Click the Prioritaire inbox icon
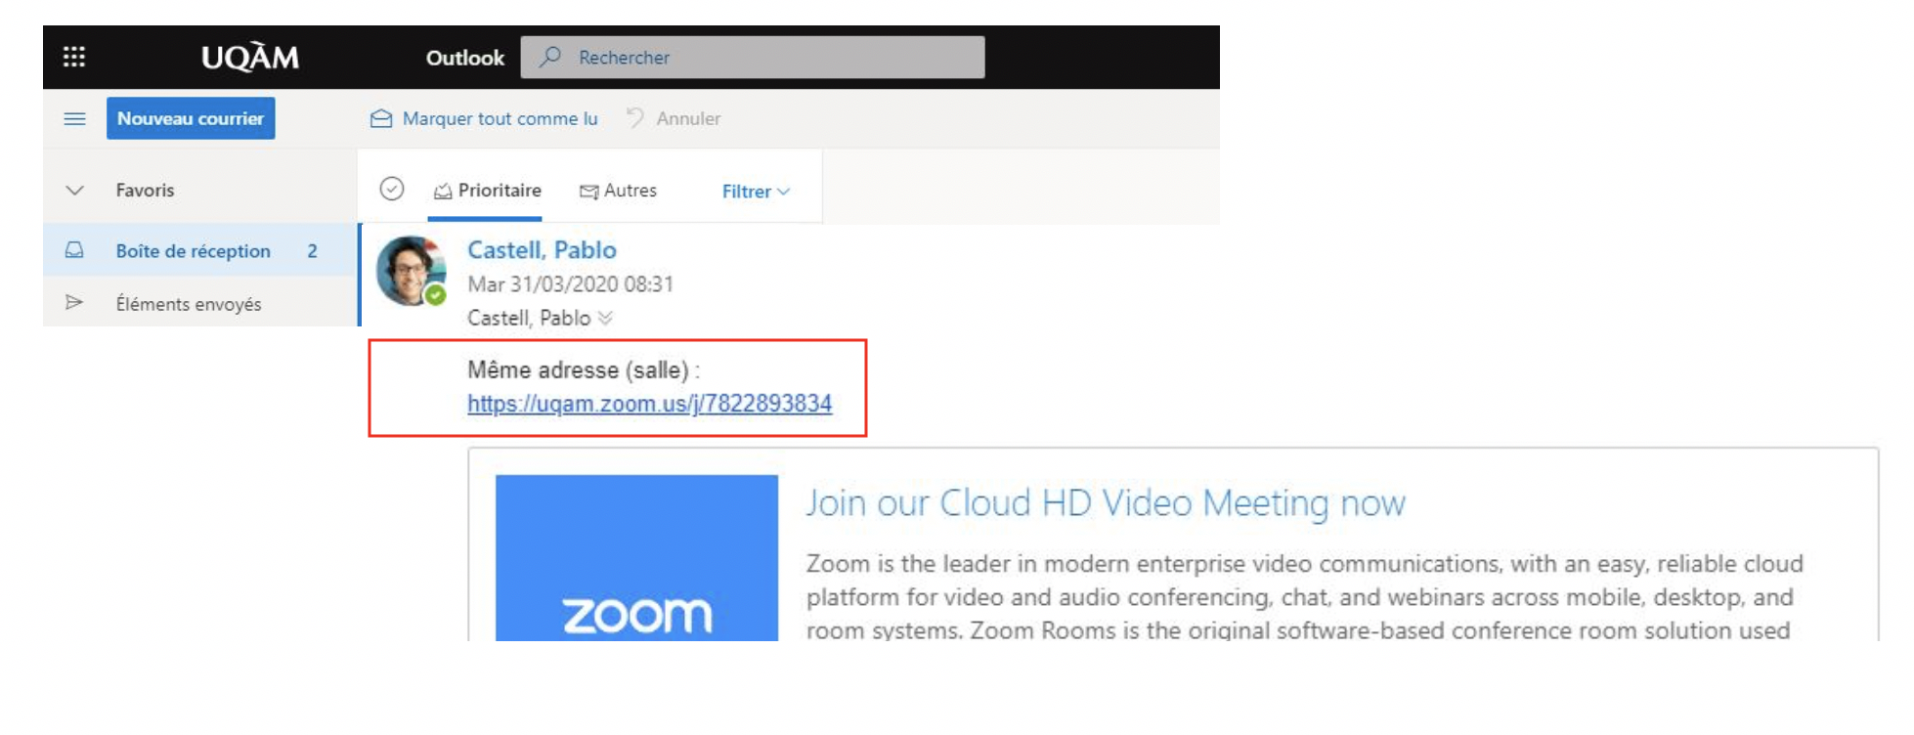1914x735 pixels. tap(443, 192)
